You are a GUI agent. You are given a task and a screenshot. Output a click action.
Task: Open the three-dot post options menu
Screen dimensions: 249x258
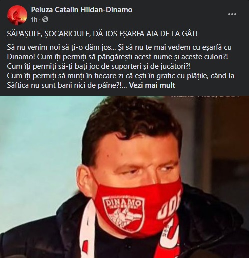pyautogui.click(x=232, y=14)
